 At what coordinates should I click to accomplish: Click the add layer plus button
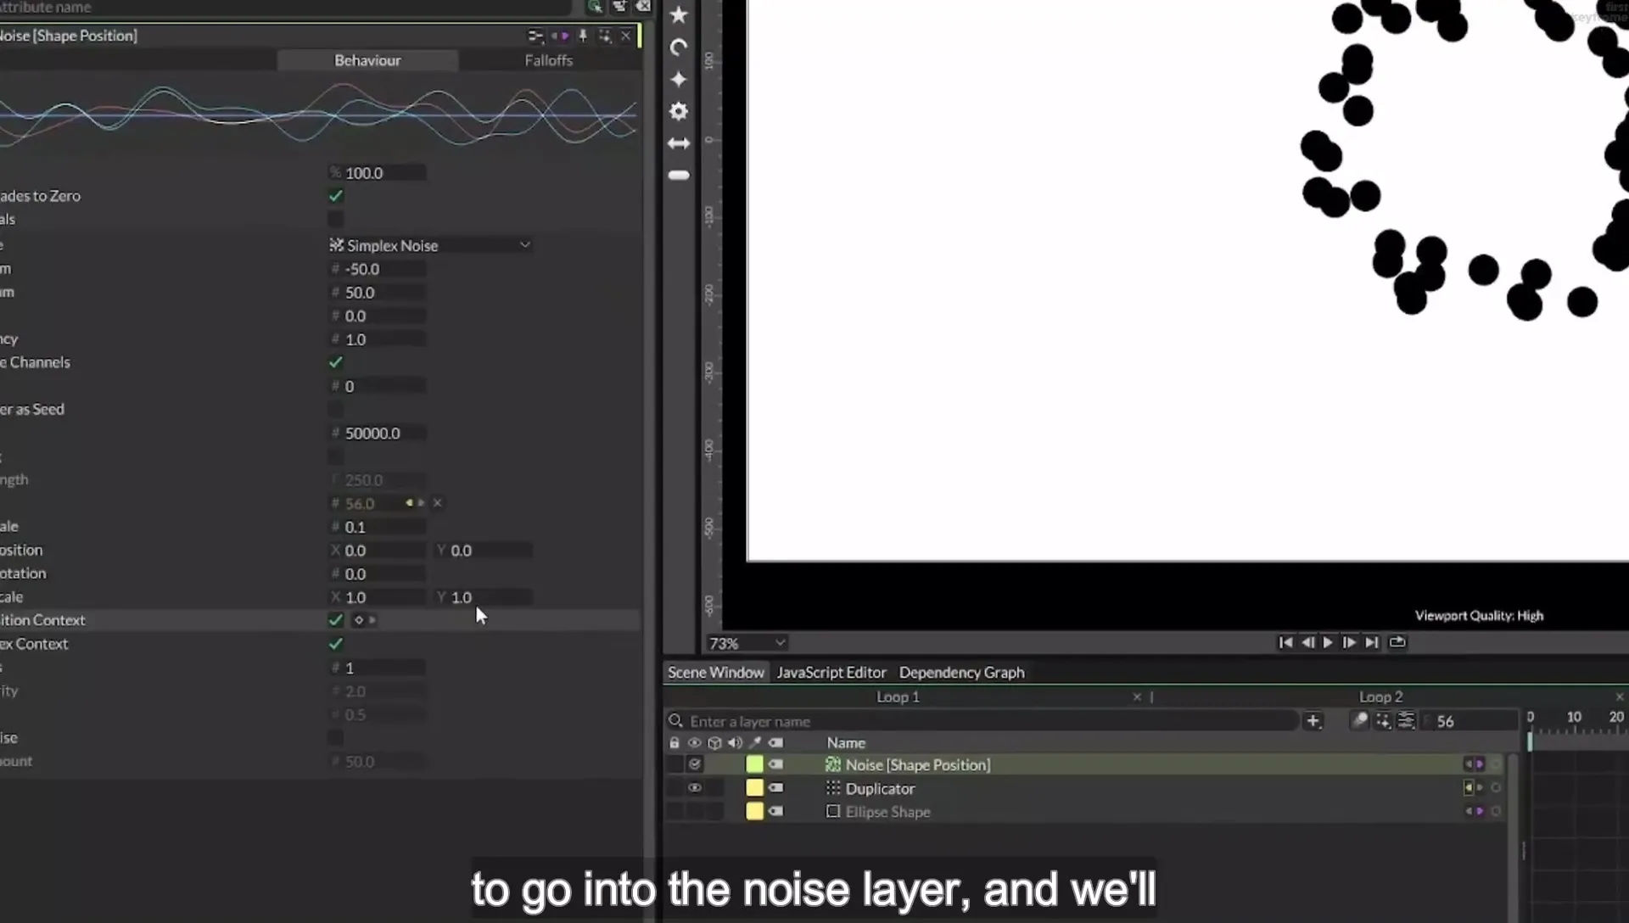pyautogui.click(x=1313, y=721)
